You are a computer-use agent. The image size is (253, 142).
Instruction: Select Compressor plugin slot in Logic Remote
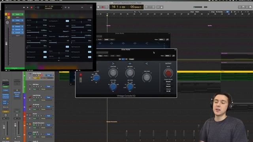tap(17, 26)
